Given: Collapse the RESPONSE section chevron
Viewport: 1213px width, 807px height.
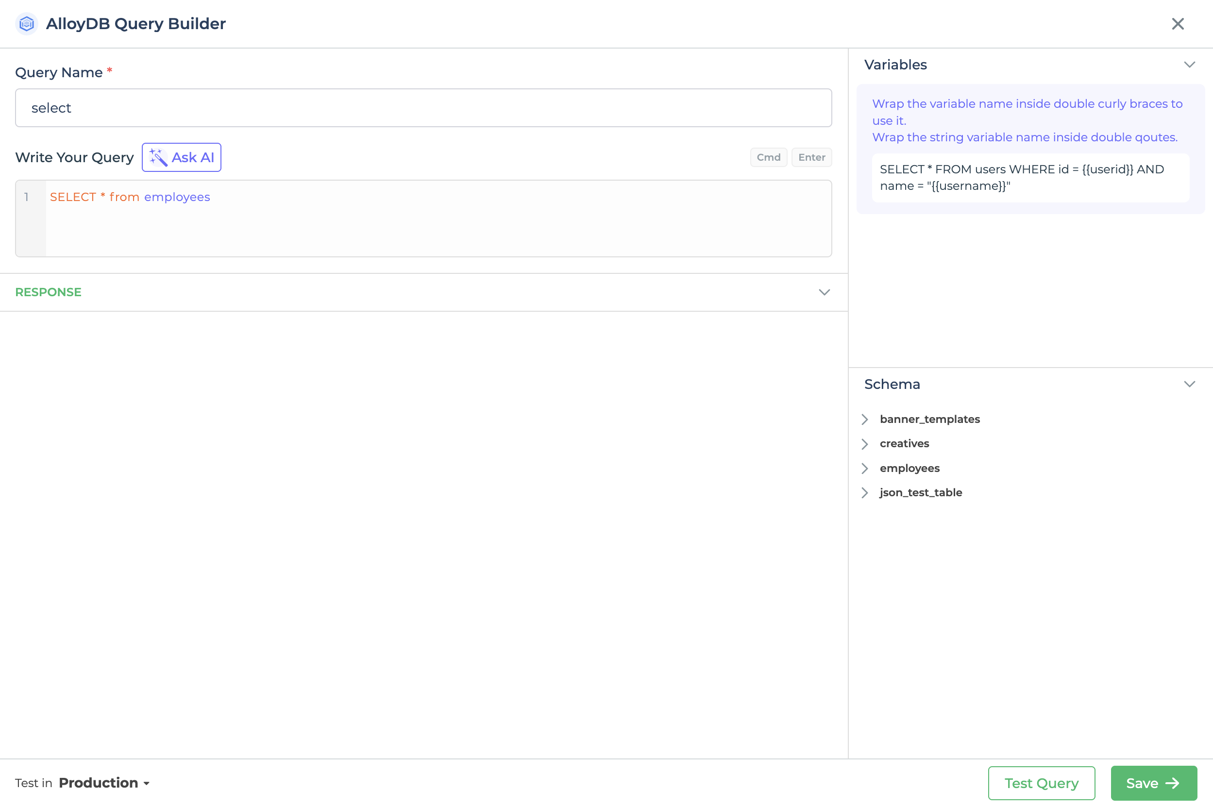Looking at the screenshot, I should pyautogui.click(x=824, y=292).
